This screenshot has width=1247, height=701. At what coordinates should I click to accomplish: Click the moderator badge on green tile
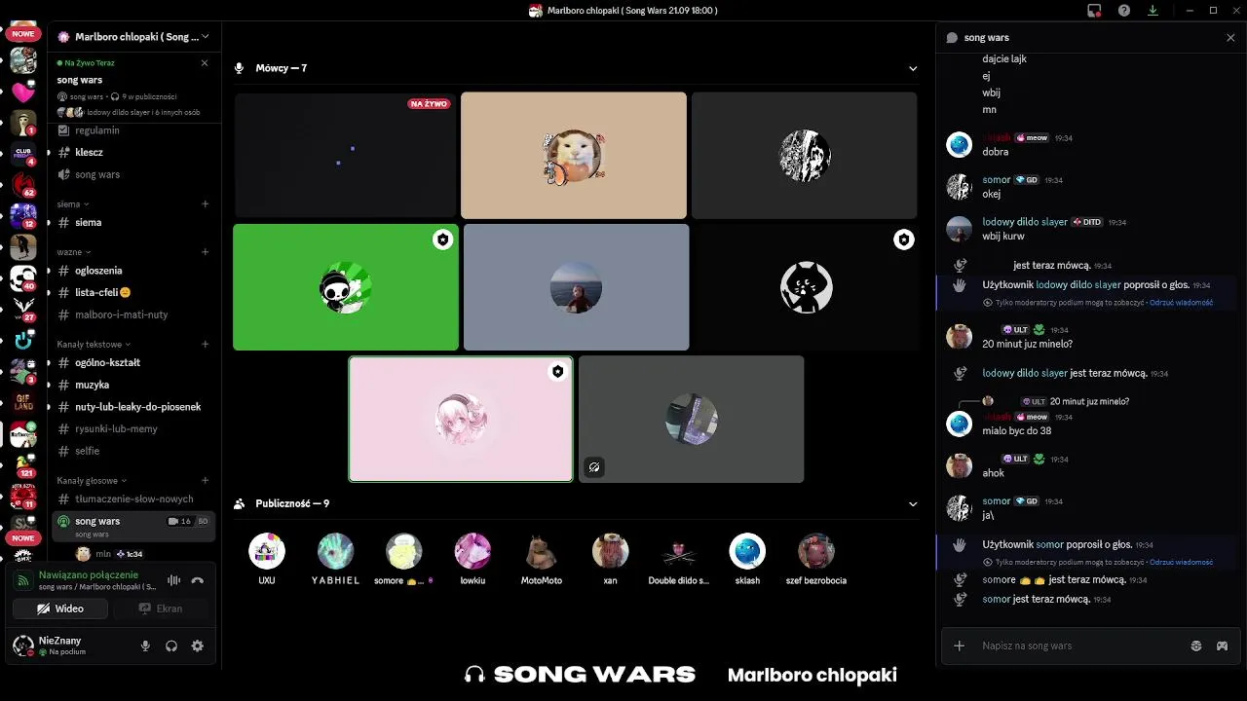(443, 240)
